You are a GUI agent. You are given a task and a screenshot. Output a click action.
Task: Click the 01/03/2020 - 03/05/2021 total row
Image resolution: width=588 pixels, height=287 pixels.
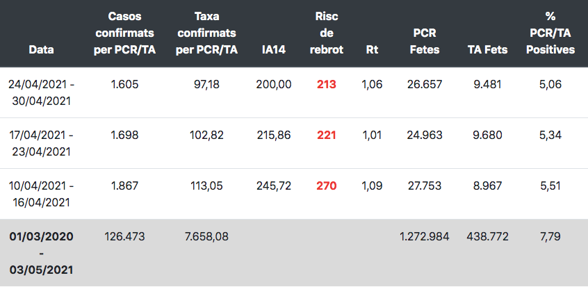tap(42, 253)
